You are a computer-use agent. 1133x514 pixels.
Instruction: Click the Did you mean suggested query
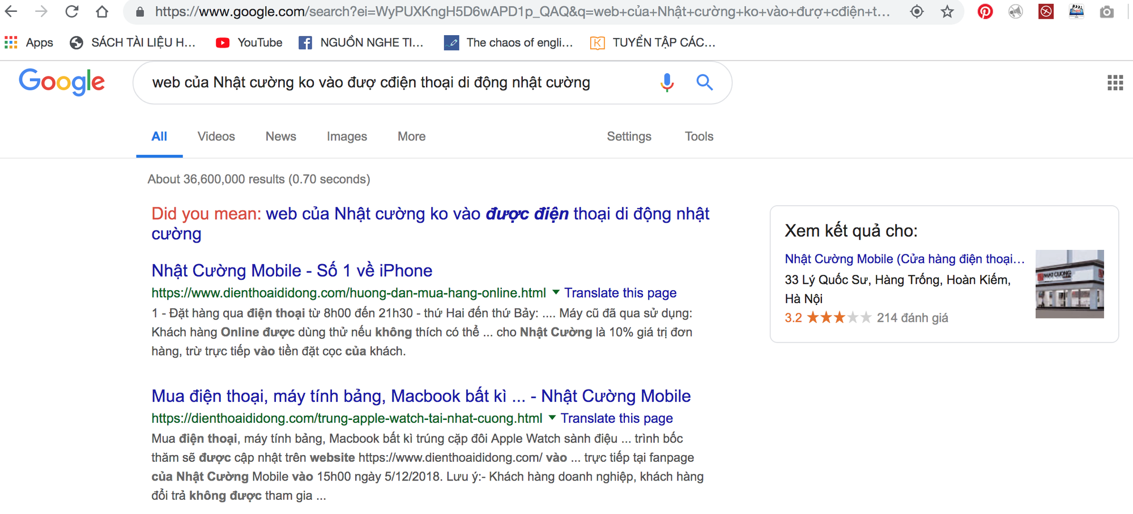(431, 223)
